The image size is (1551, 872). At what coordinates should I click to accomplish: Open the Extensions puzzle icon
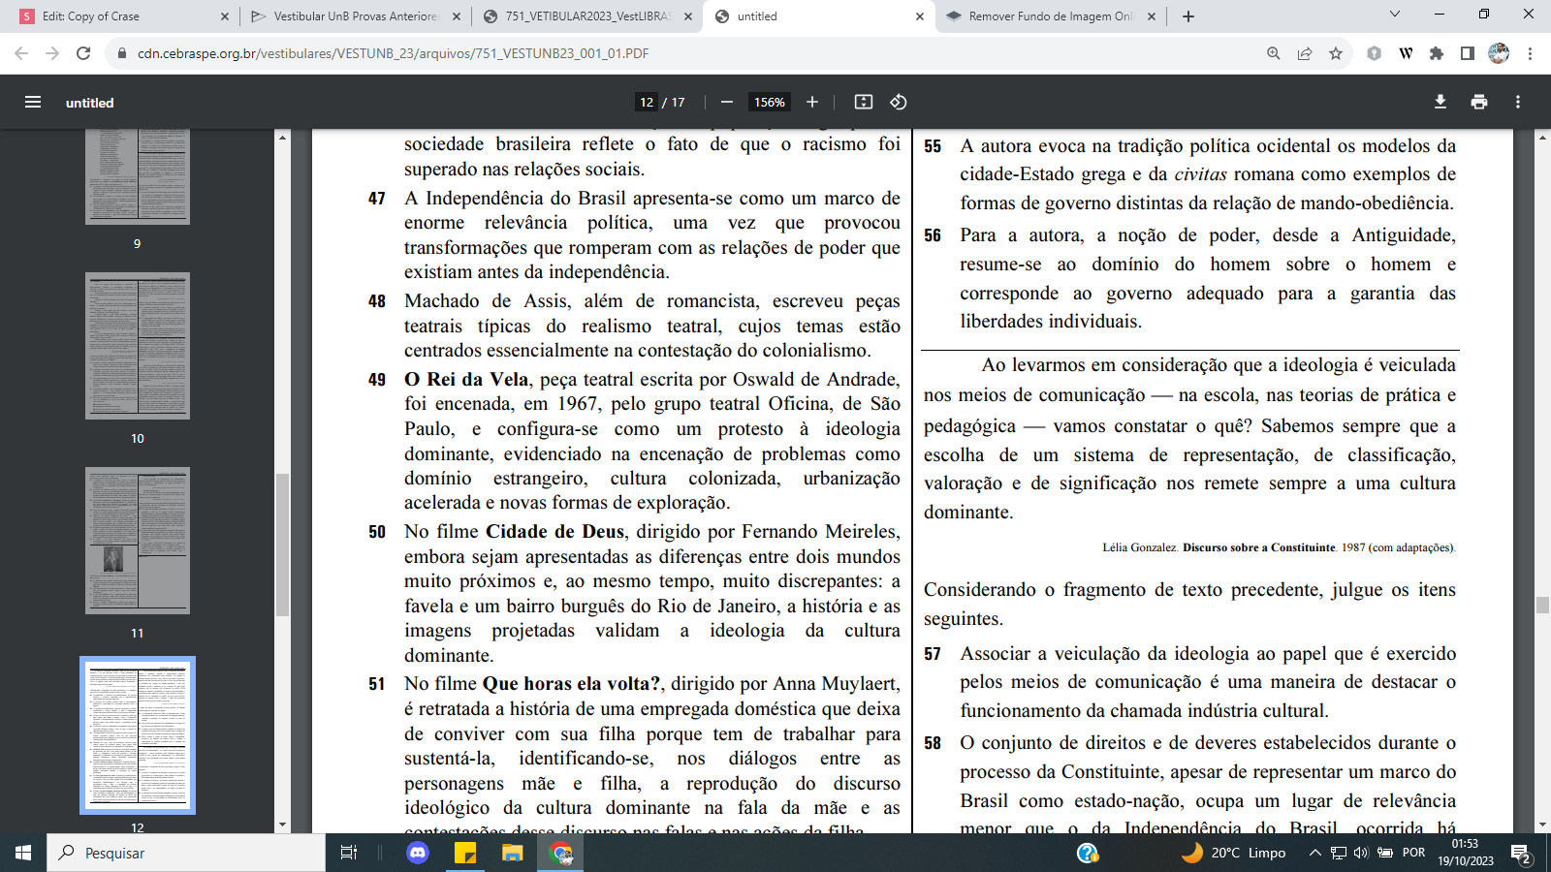click(1437, 53)
